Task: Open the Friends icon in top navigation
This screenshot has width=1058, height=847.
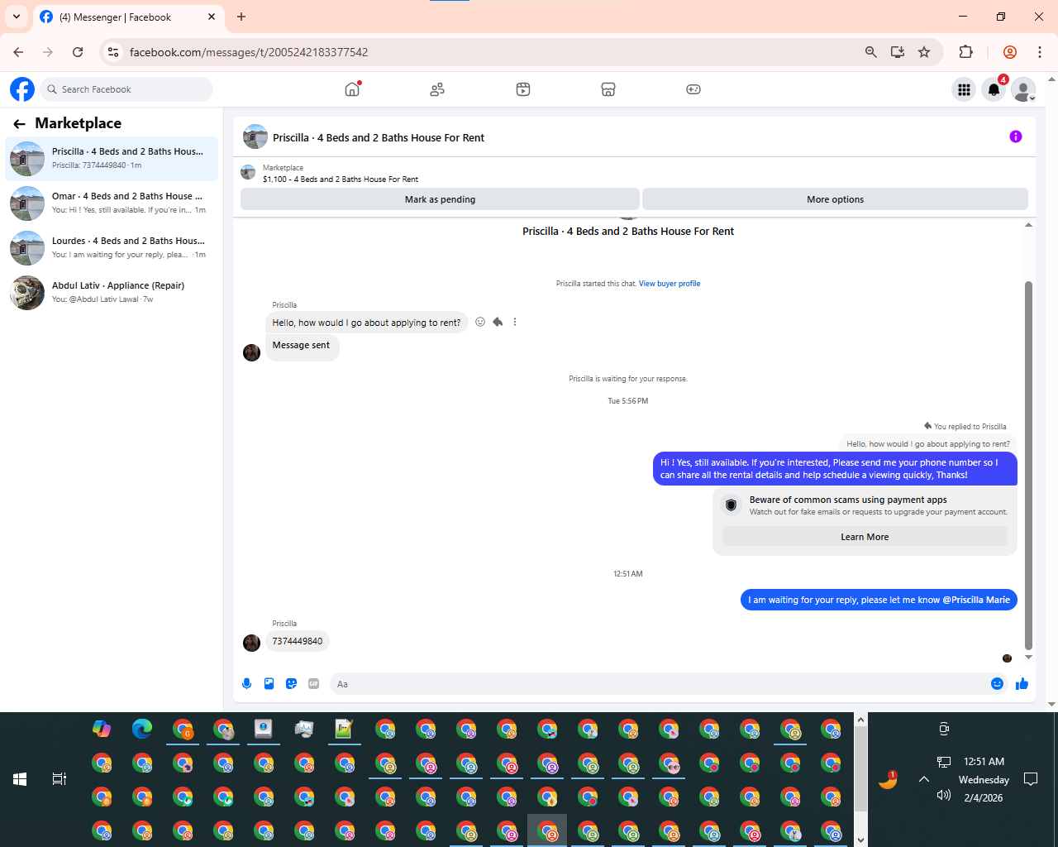Action: (437, 89)
